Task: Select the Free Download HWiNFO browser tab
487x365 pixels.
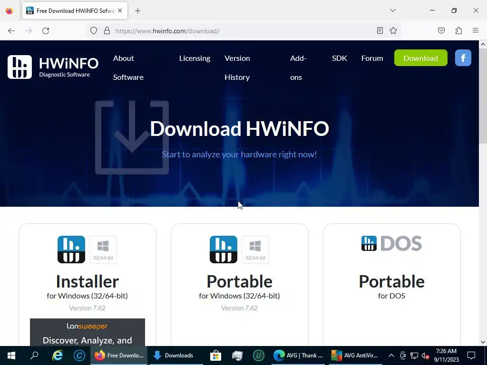Action: (x=75, y=10)
